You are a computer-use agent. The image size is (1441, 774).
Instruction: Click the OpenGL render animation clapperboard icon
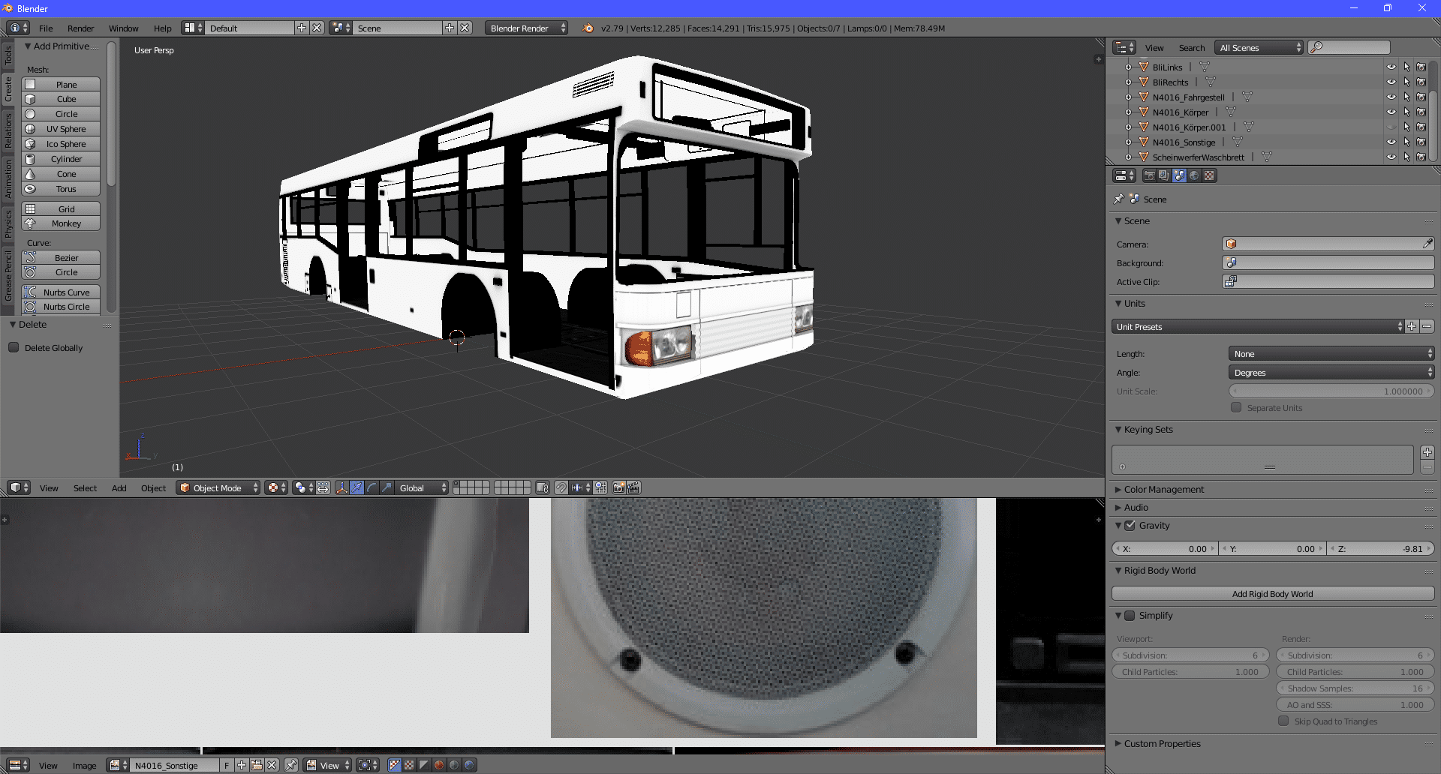[x=633, y=487]
